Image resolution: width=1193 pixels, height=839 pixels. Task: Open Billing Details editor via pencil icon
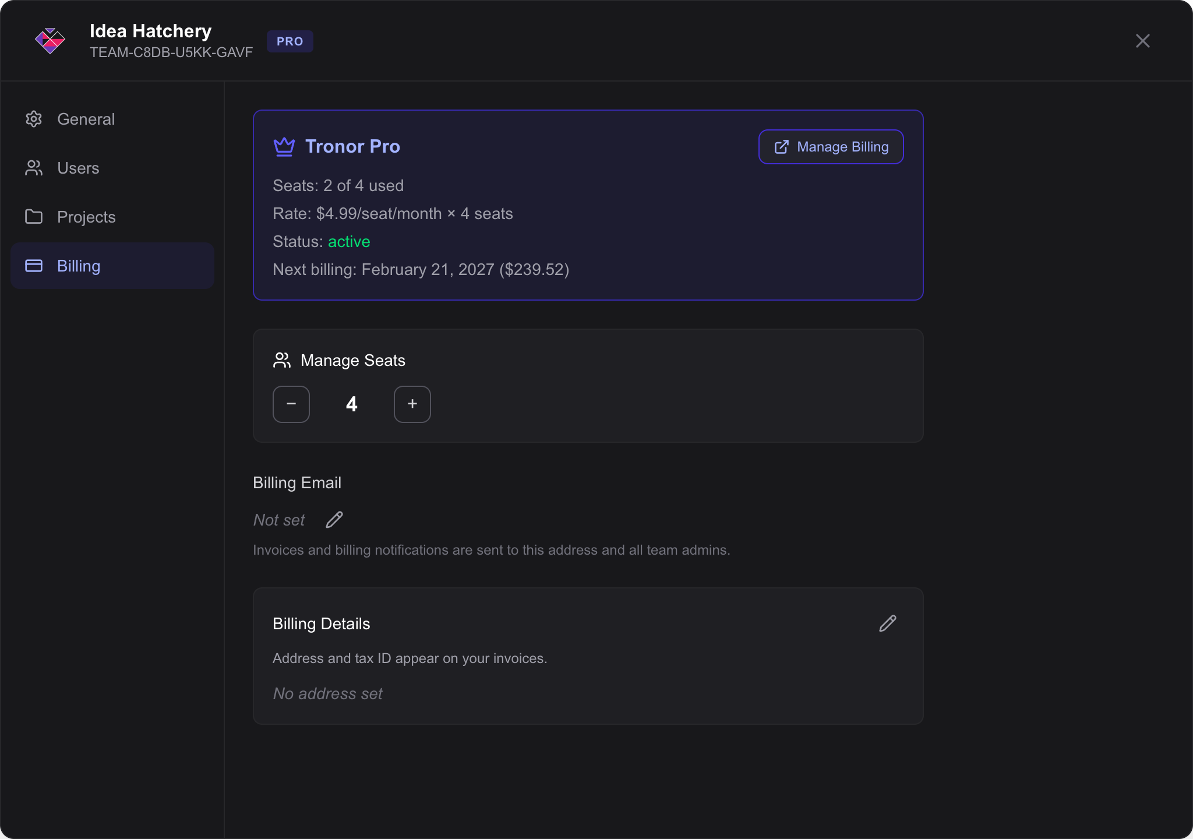(887, 623)
